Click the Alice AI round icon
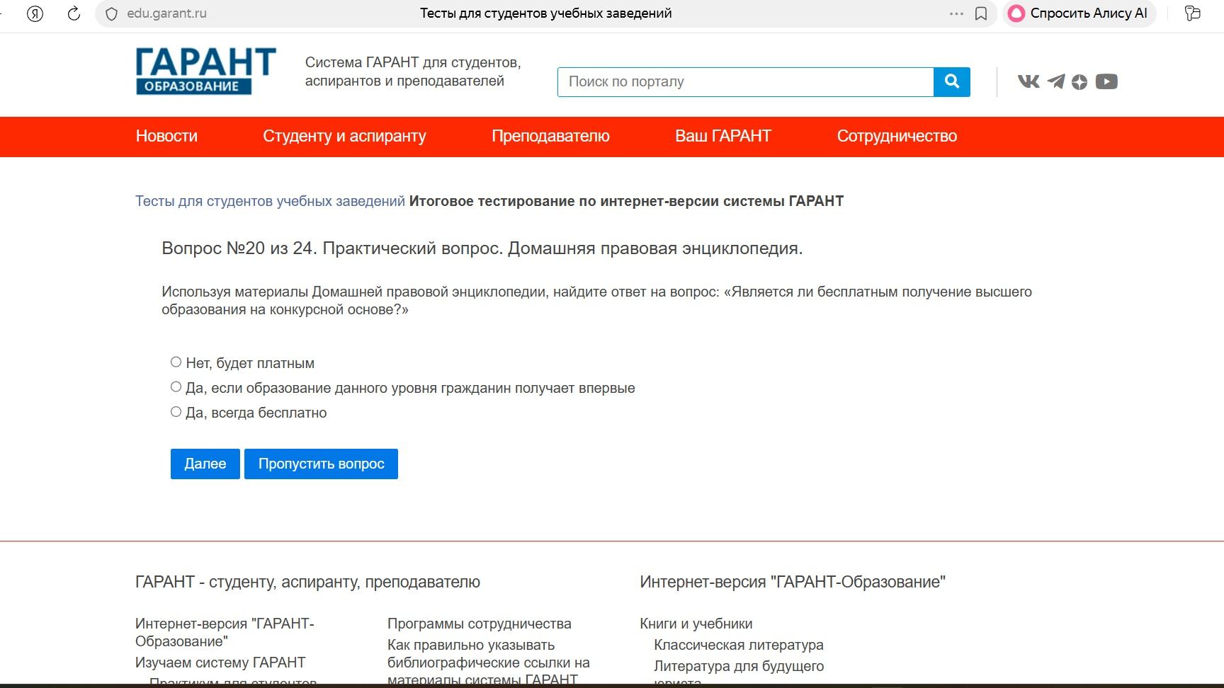 1016,13
